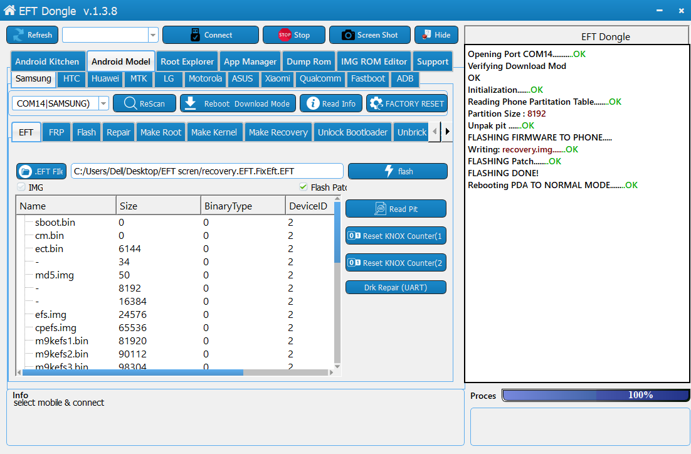Select the Motorola brand tab
Image resolution: width=691 pixels, height=454 pixels.
206,78
